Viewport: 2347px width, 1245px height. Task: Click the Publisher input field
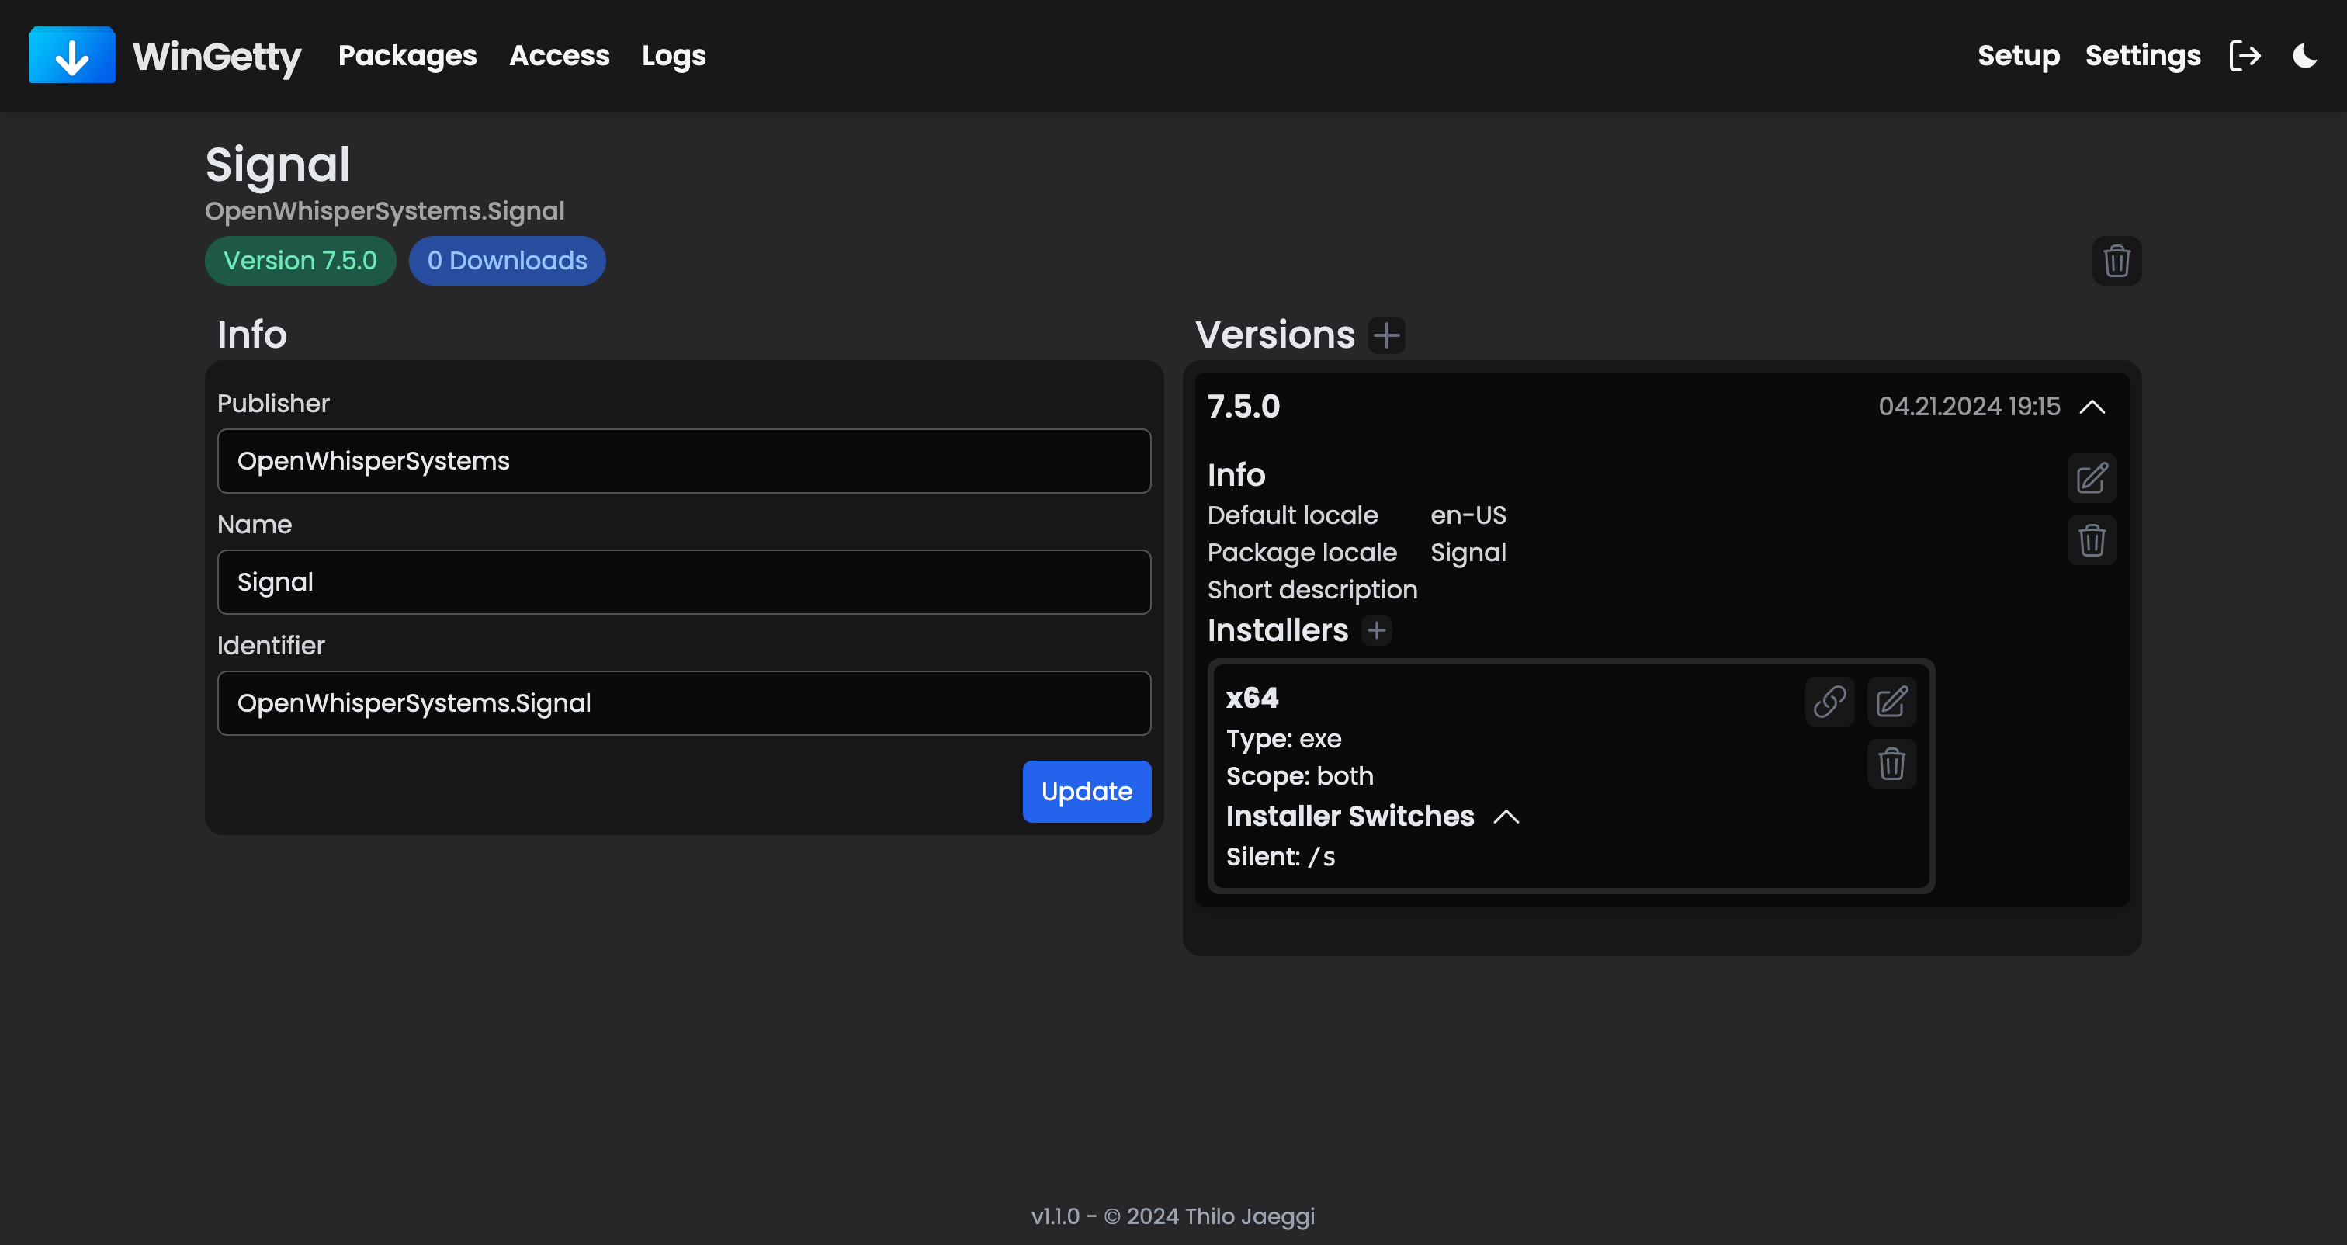[x=685, y=461]
